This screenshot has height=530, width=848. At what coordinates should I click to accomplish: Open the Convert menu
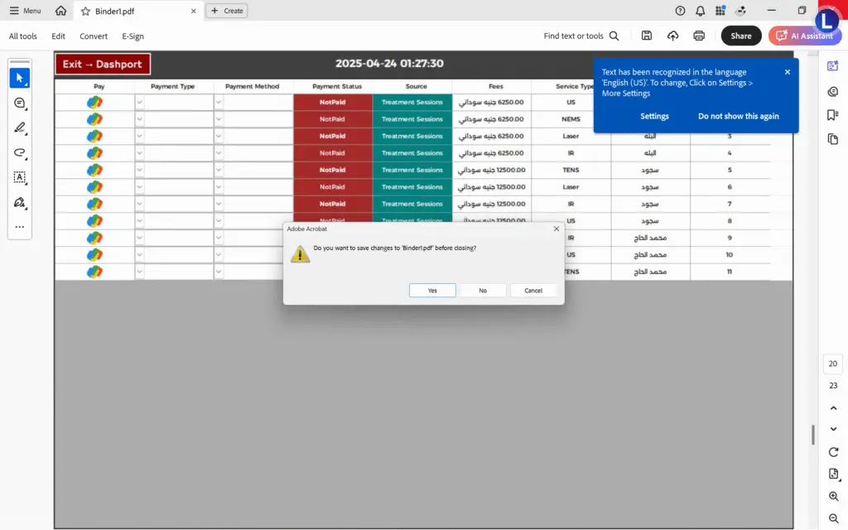[94, 36]
